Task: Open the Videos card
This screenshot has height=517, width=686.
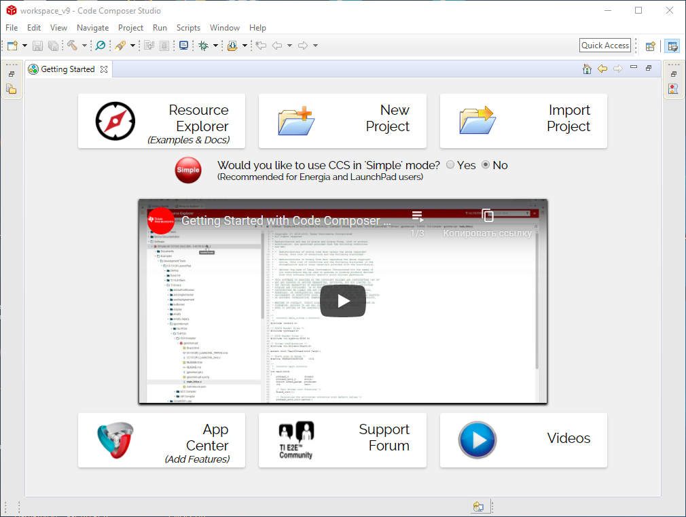Action: coord(524,440)
